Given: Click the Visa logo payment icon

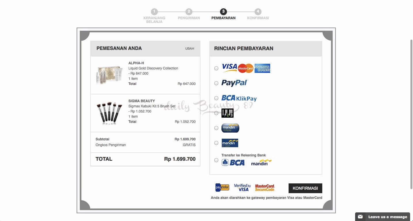Looking at the screenshot, I should click(x=229, y=68).
